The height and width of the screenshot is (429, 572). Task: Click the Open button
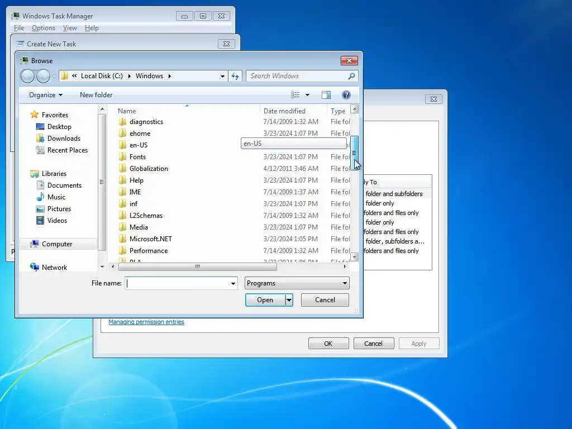(x=265, y=300)
